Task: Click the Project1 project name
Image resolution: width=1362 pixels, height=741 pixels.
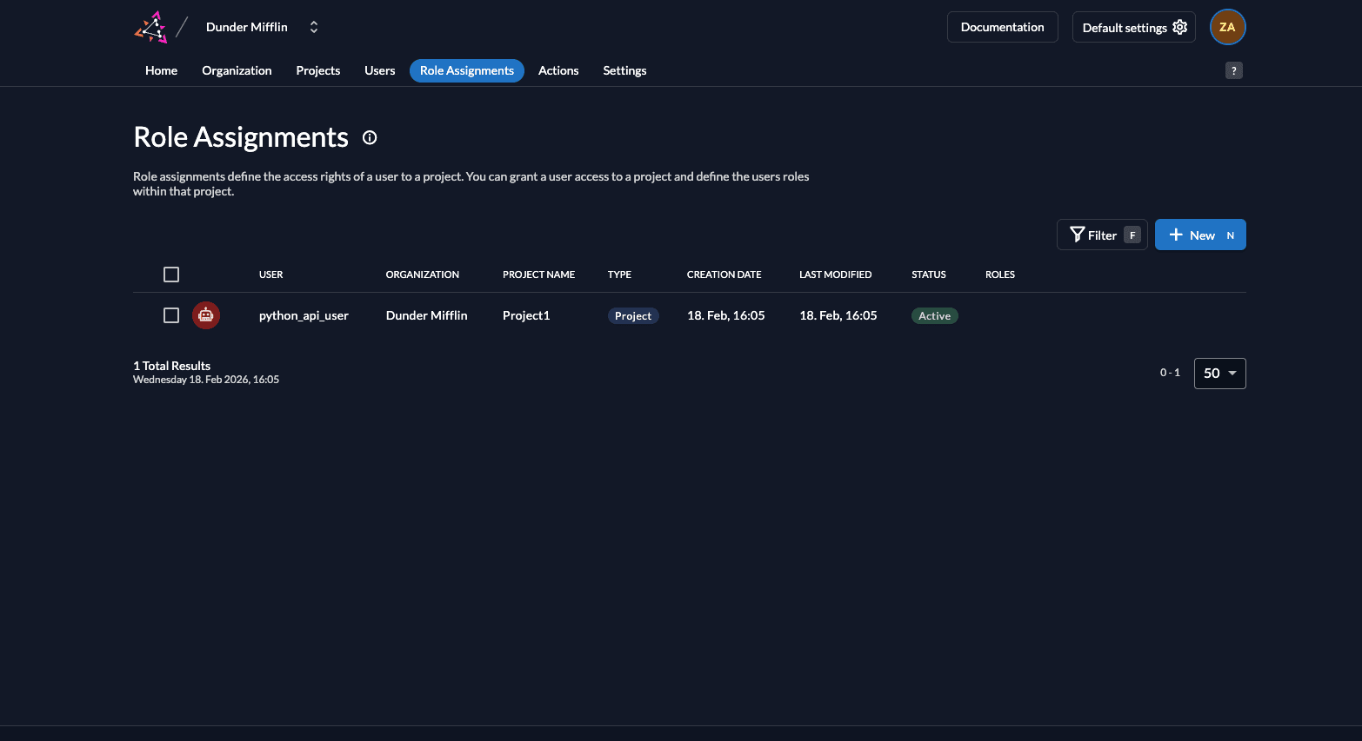Action: point(526,315)
